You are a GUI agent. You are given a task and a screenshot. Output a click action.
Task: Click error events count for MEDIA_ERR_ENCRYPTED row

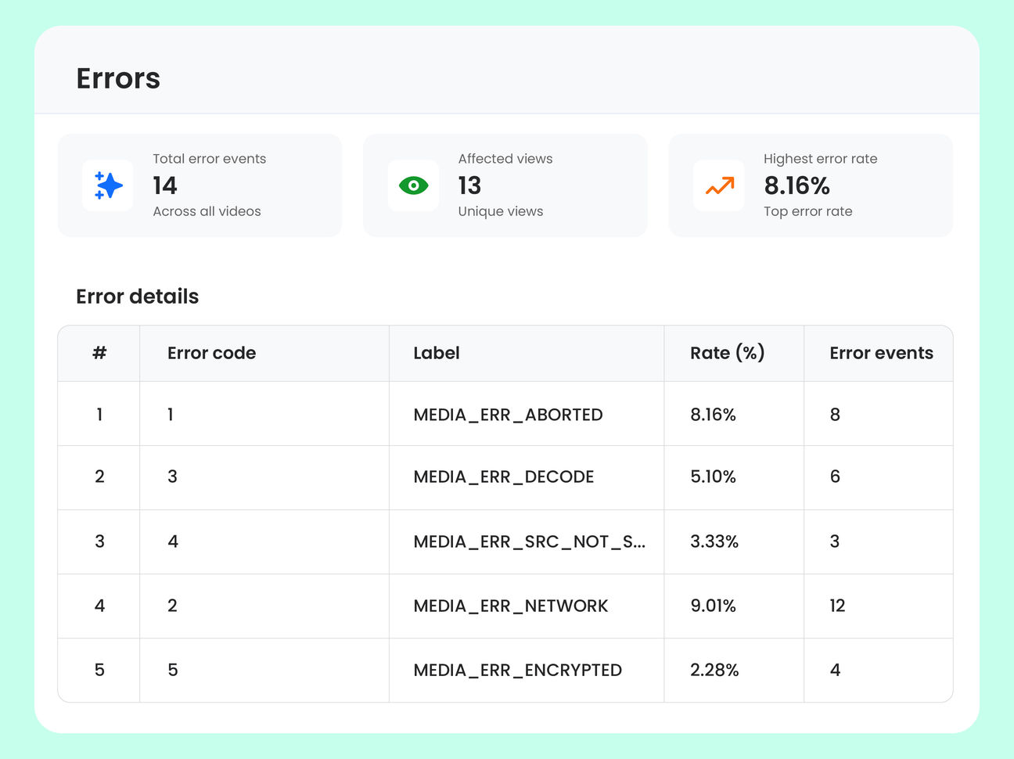[x=835, y=670]
